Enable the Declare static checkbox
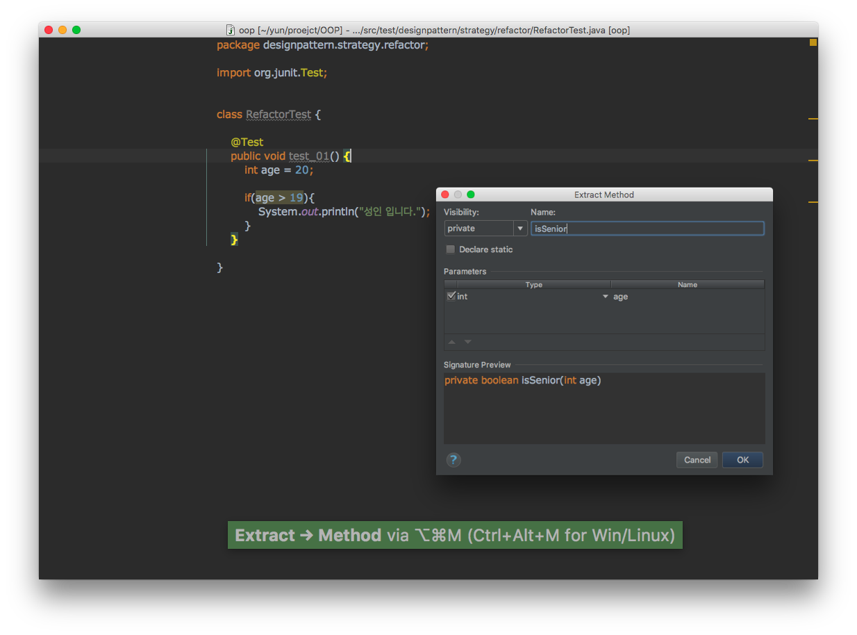The height and width of the screenshot is (635, 857). pyautogui.click(x=450, y=249)
